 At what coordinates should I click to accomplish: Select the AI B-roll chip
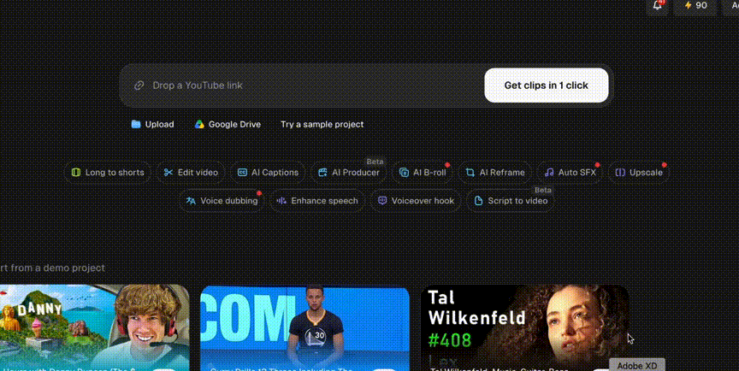click(x=423, y=173)
